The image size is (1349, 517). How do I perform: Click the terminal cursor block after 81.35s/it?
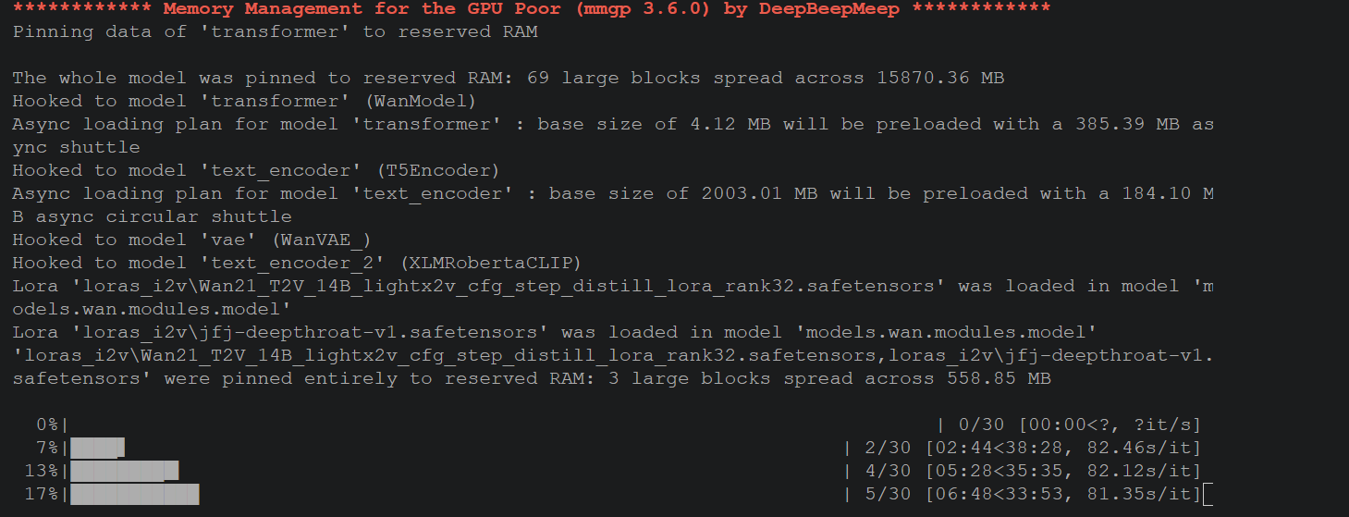pos(1207,495)
